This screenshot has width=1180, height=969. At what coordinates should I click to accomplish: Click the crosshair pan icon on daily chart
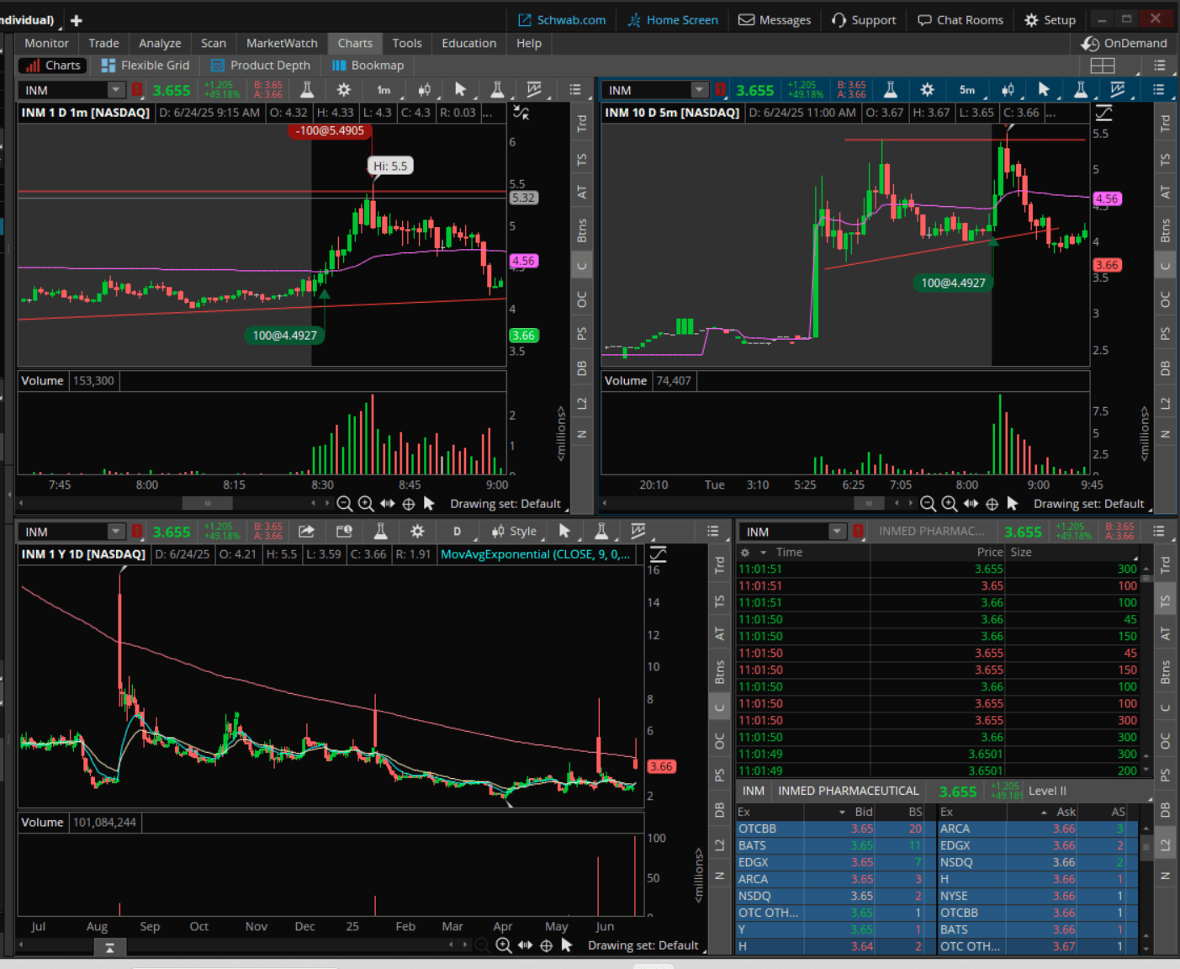546,945
